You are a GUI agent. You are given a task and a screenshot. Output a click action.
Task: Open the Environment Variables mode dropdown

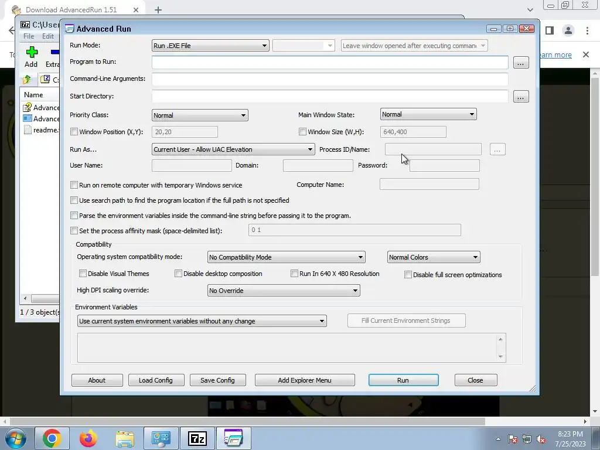202,321
